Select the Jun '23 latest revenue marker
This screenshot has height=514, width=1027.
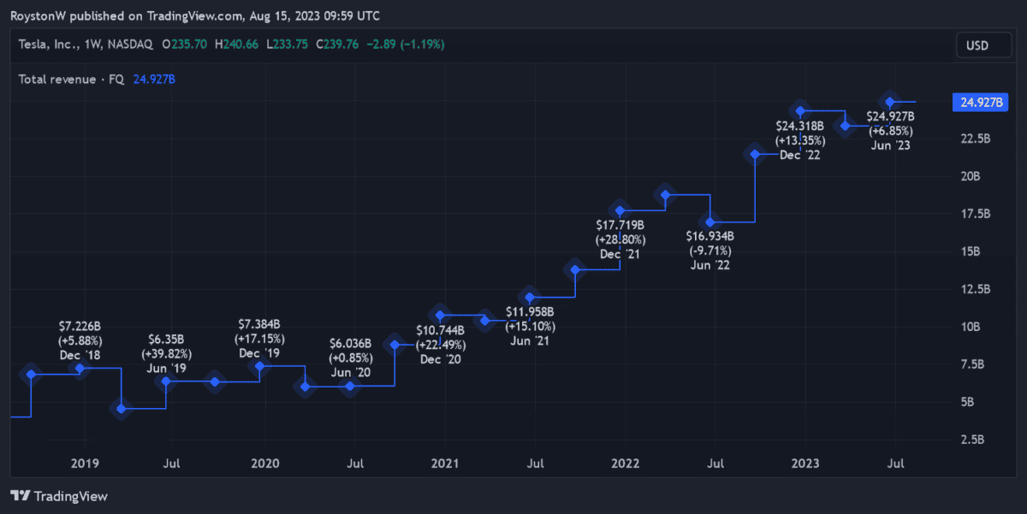[x=890, y=103]
